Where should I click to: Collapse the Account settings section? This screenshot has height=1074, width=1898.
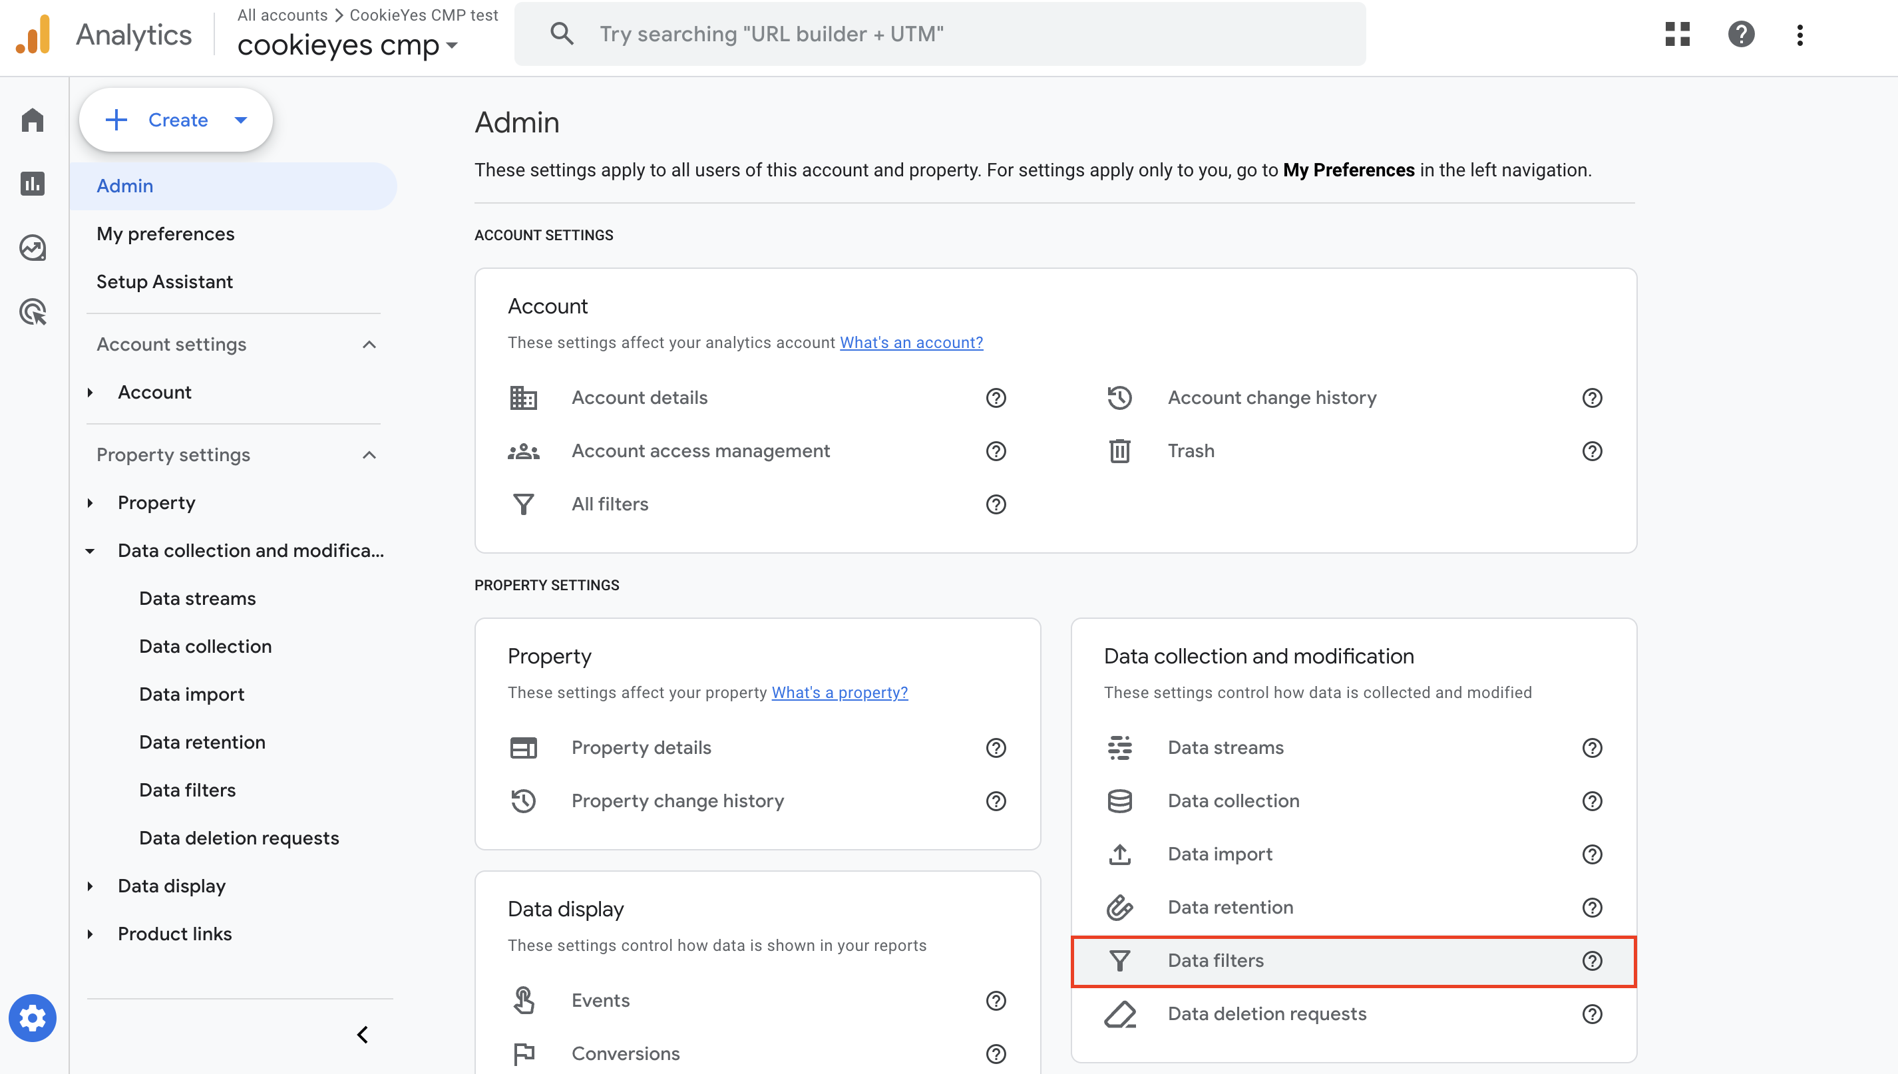(369, 345)
